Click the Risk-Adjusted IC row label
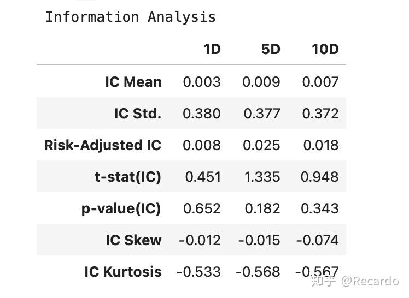The image size is (409, 298). (x=103, y=145)
